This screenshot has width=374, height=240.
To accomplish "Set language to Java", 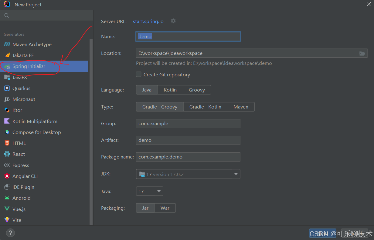I will coord(147,90).
